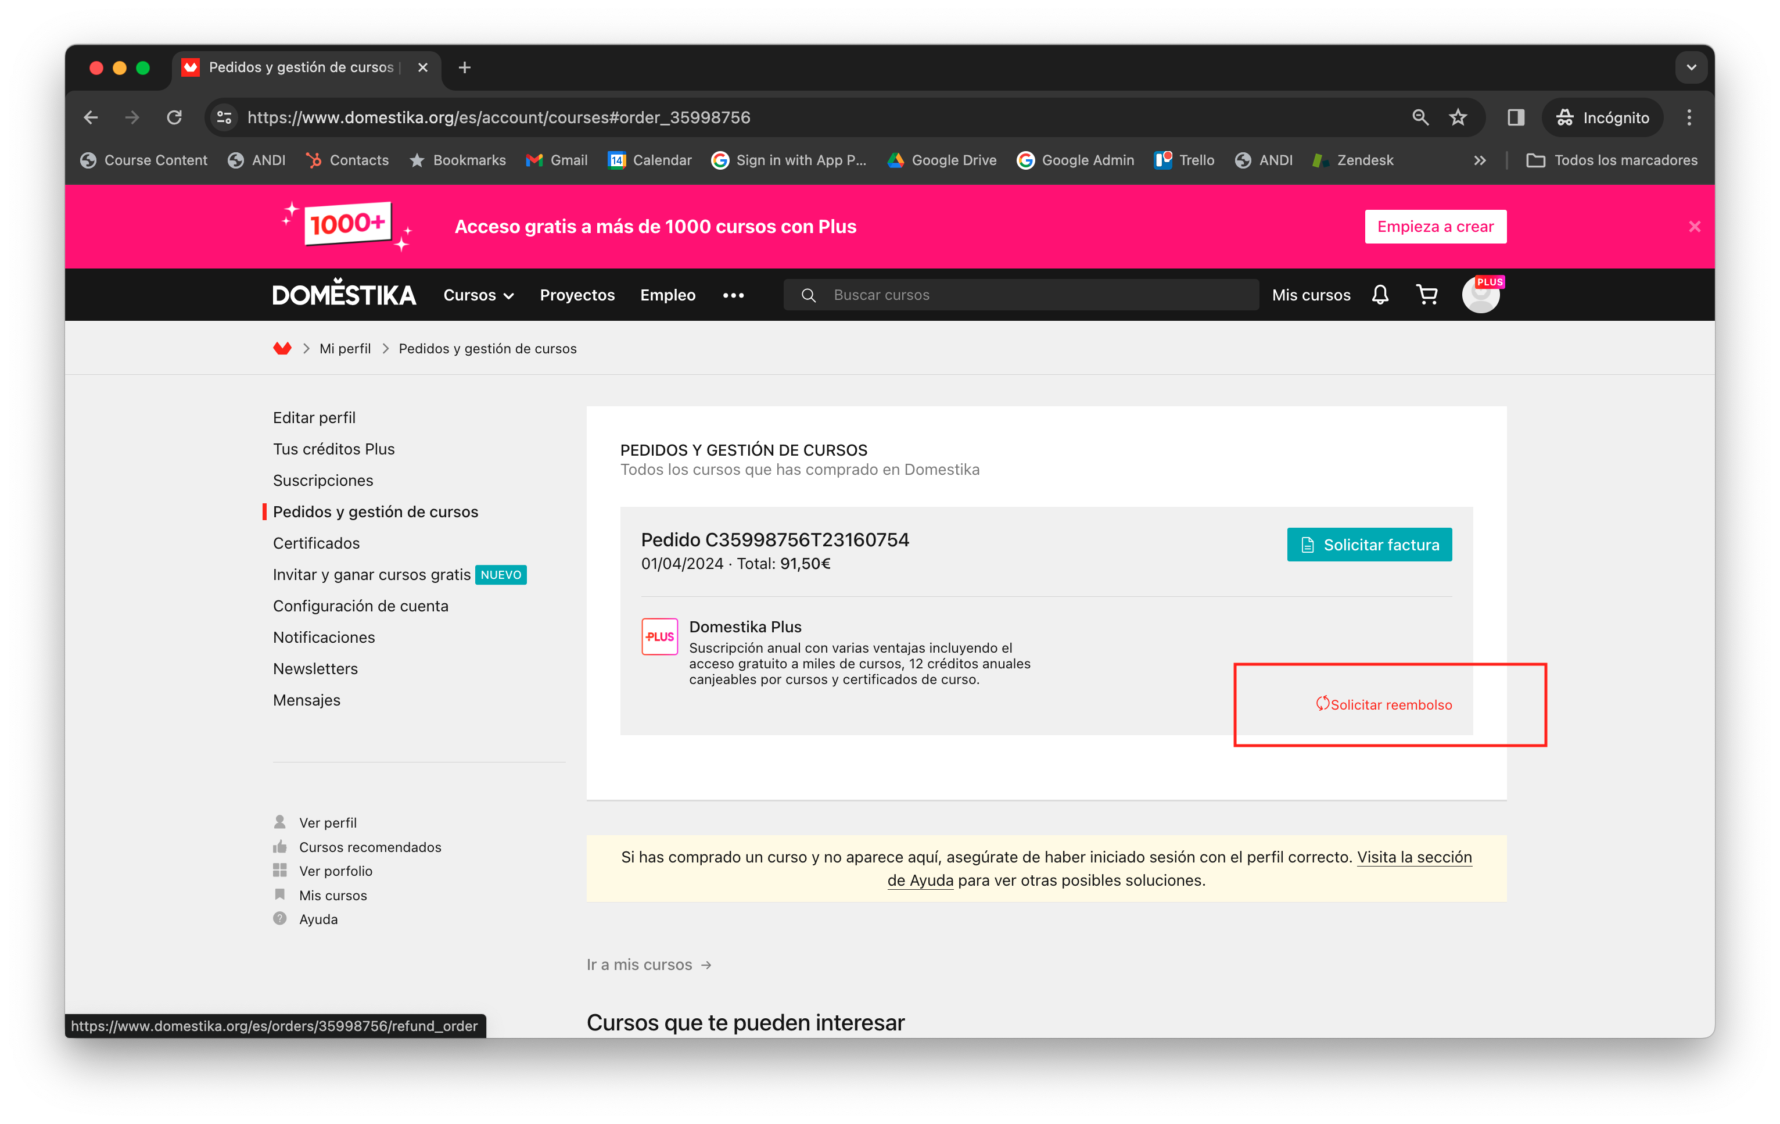Click the Domestika Plus product thumbnail

pyautogui.click(x=659, y=637)
